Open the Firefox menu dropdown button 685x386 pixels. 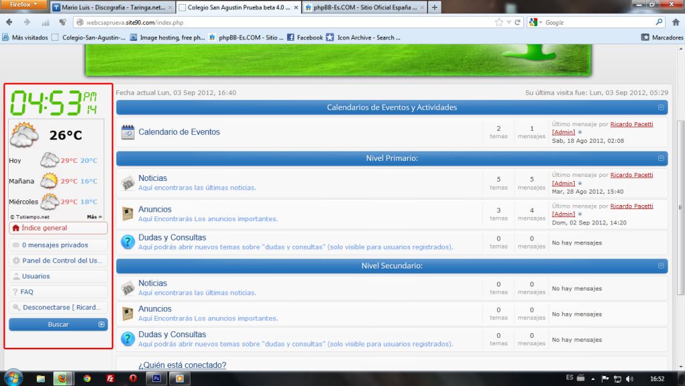[24, 5]
